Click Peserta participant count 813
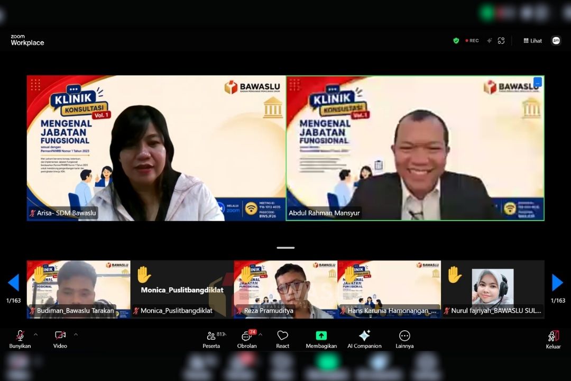Screen dimensions: 571x381 (x=221, y=334)
